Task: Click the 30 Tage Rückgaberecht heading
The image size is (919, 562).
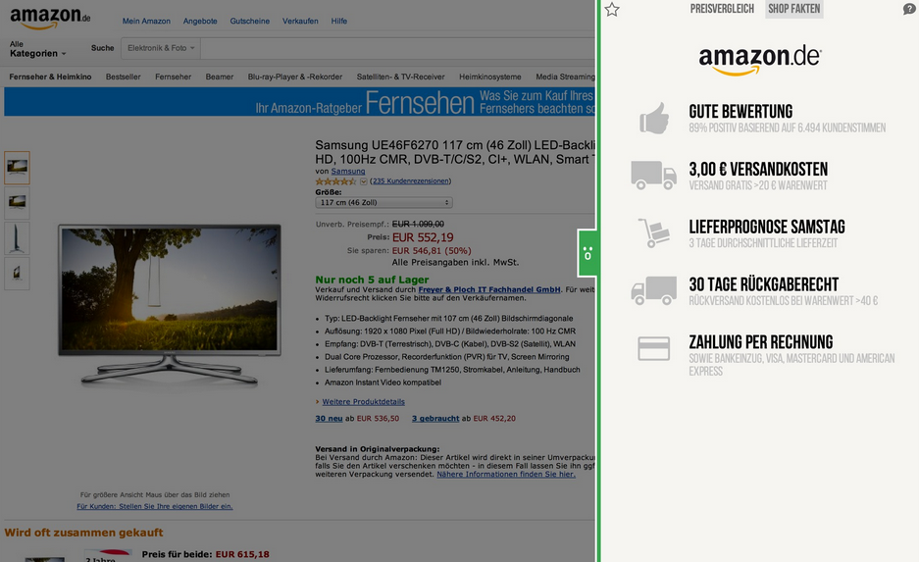Action: pos(764,284)
